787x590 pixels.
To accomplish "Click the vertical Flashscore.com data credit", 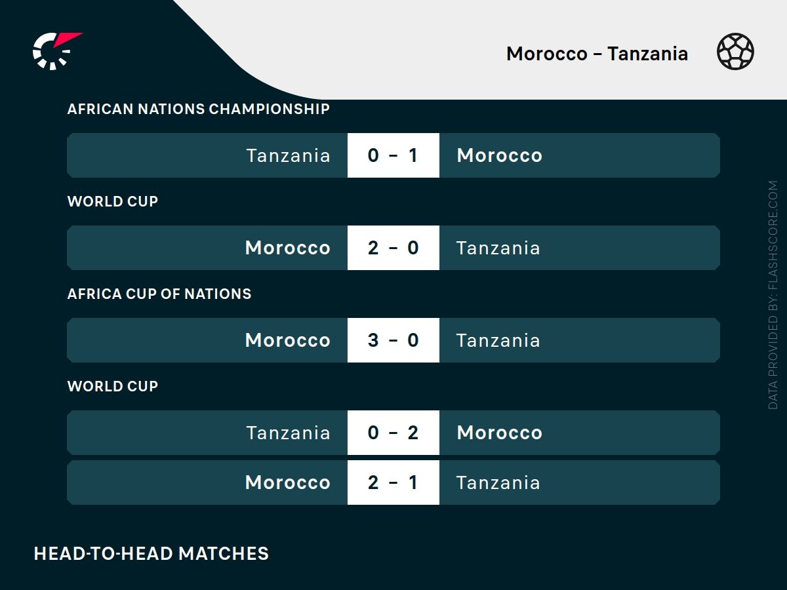I will [773, 295].
